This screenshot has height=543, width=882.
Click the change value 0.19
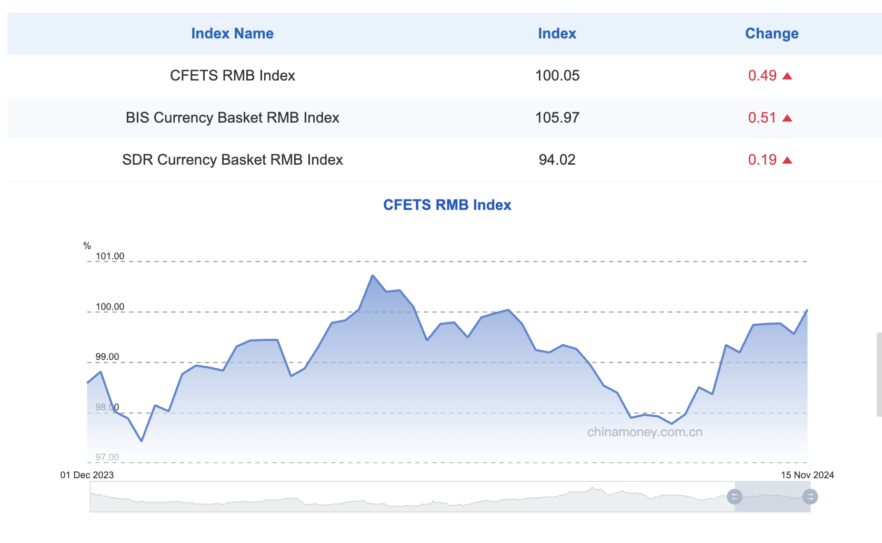pos(762,160)
